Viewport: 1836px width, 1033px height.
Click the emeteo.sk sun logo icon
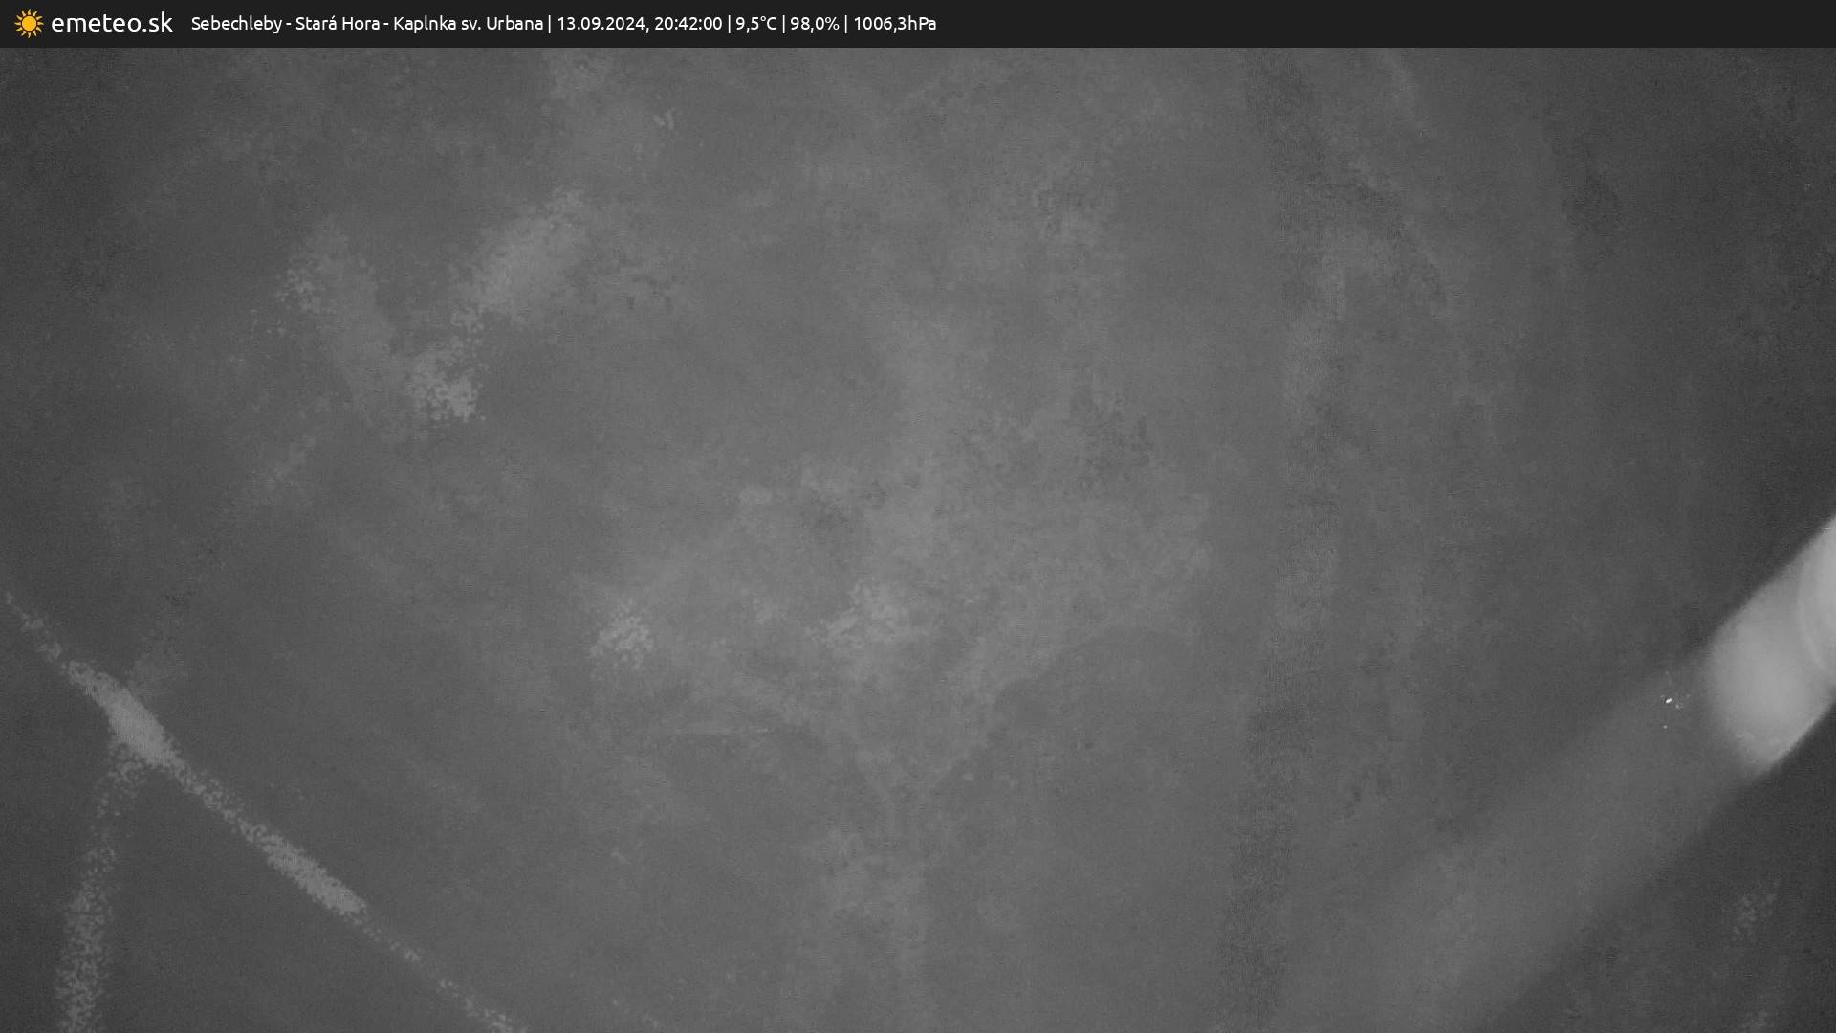pyautogui.click(x=29, y=23)
